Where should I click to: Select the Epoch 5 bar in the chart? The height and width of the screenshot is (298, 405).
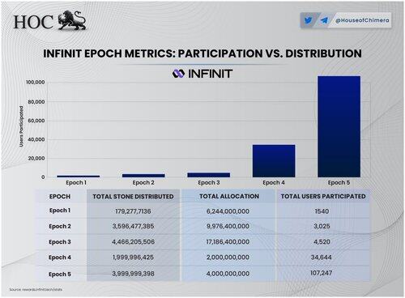tap(339, 126)
